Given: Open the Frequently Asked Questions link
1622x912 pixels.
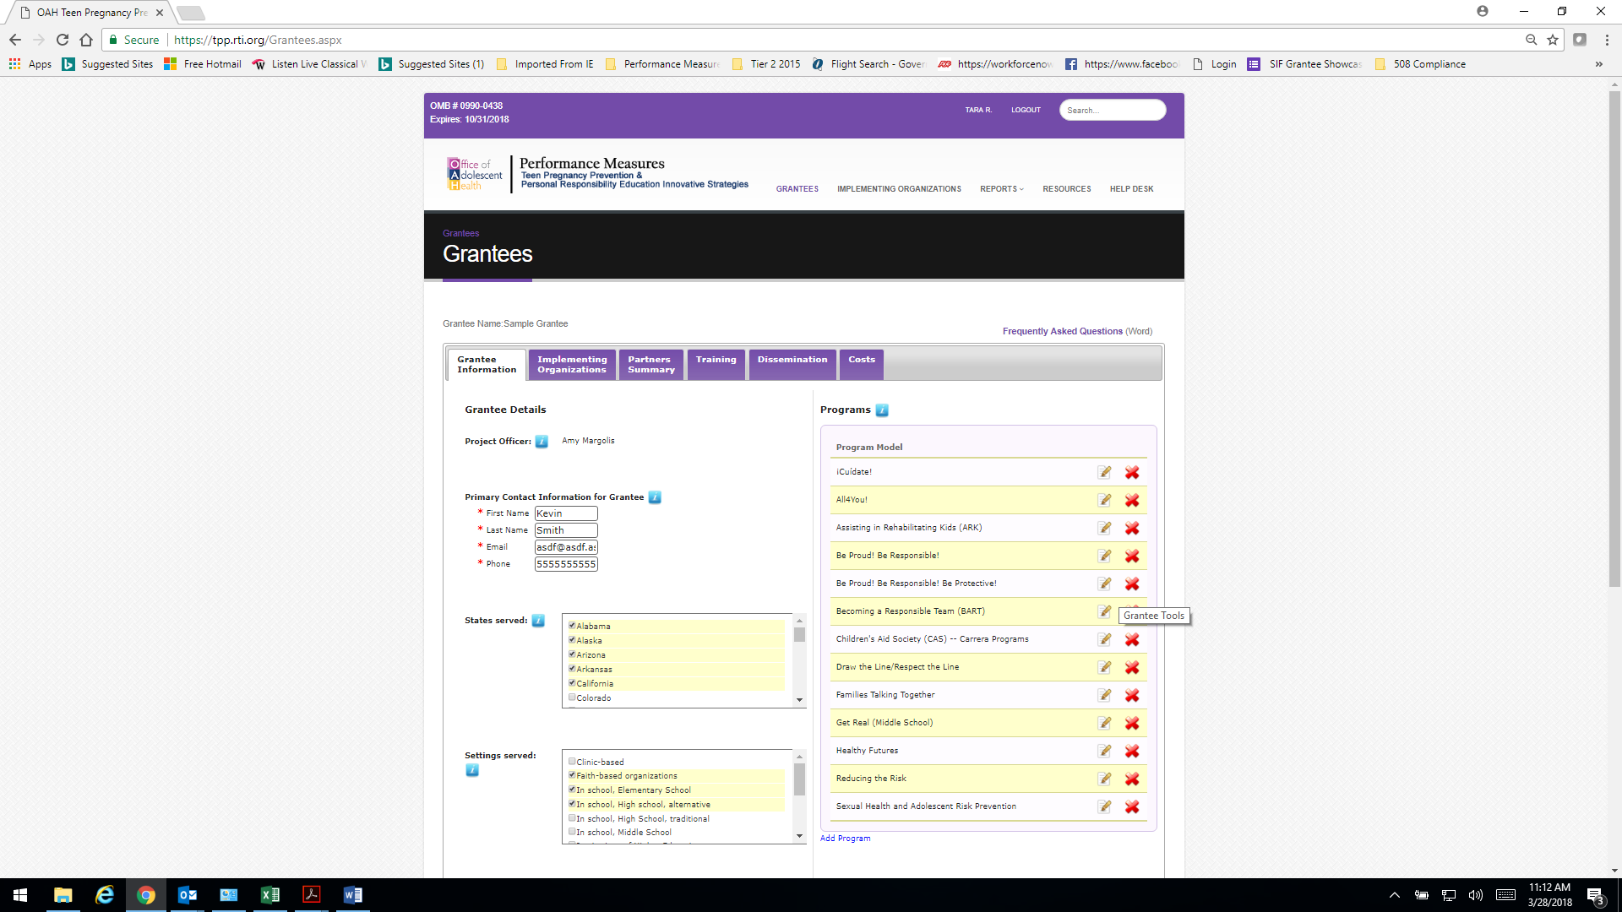Looking at the screenshot, I should click(1062, 331).
